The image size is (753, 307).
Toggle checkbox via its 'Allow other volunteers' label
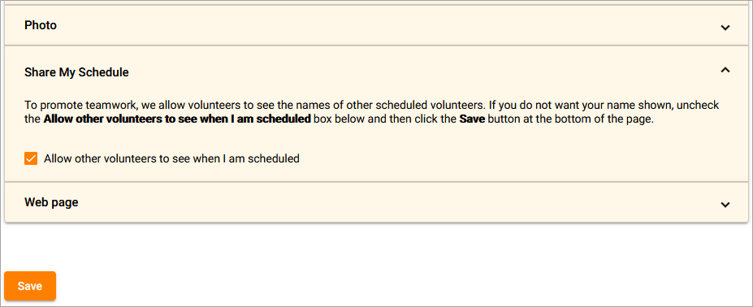[171, 158]
